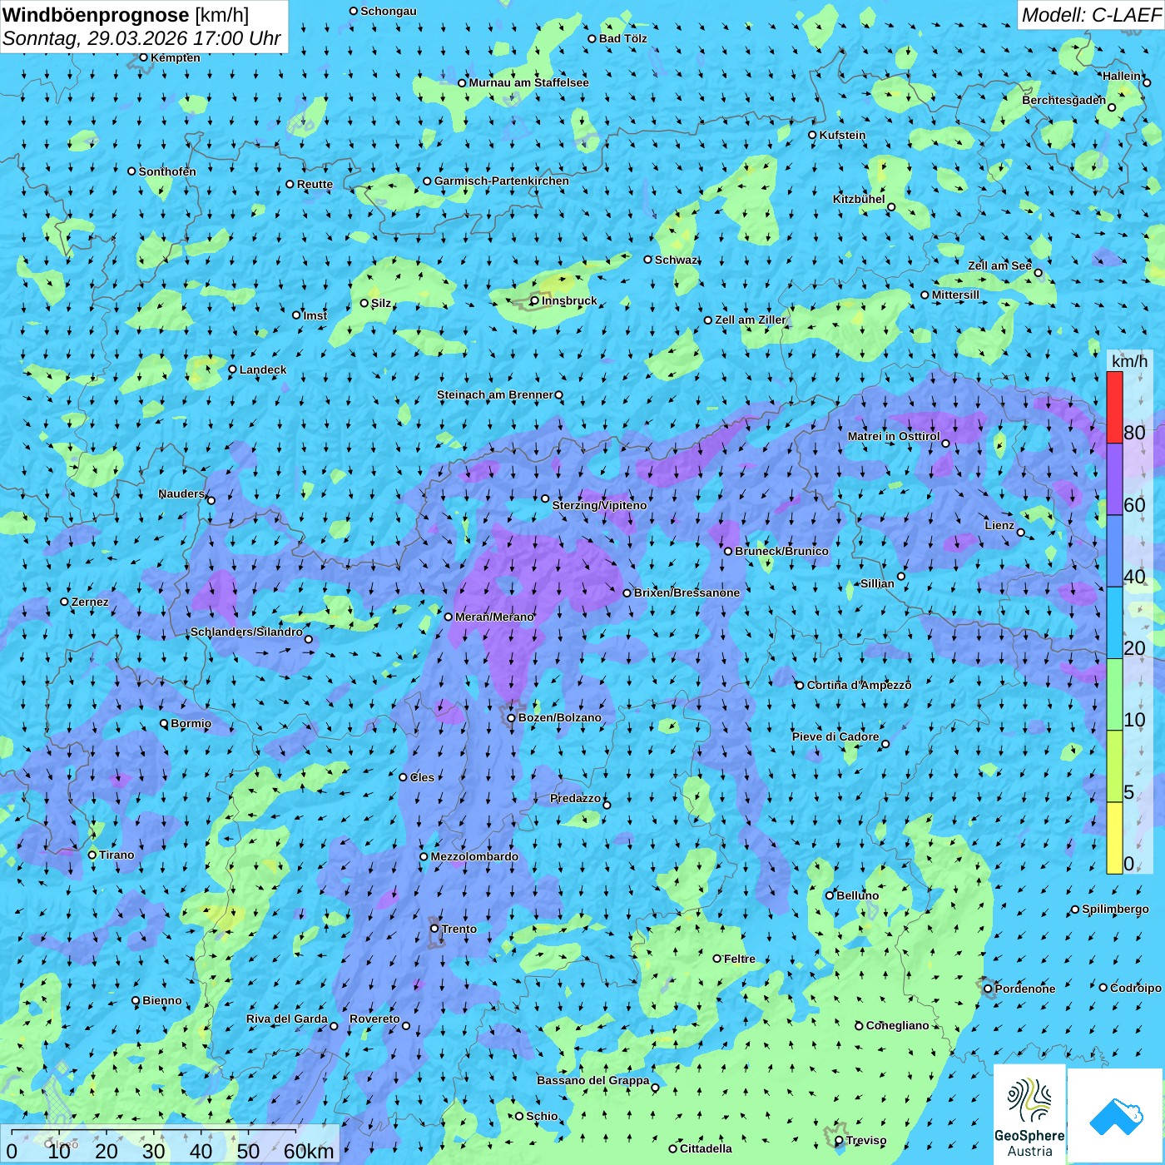Viewport: 1165px width, 1165px height.
Task: Select the yellow 0–5 km/h legend swatch
Action: [x=1114, y=838]
